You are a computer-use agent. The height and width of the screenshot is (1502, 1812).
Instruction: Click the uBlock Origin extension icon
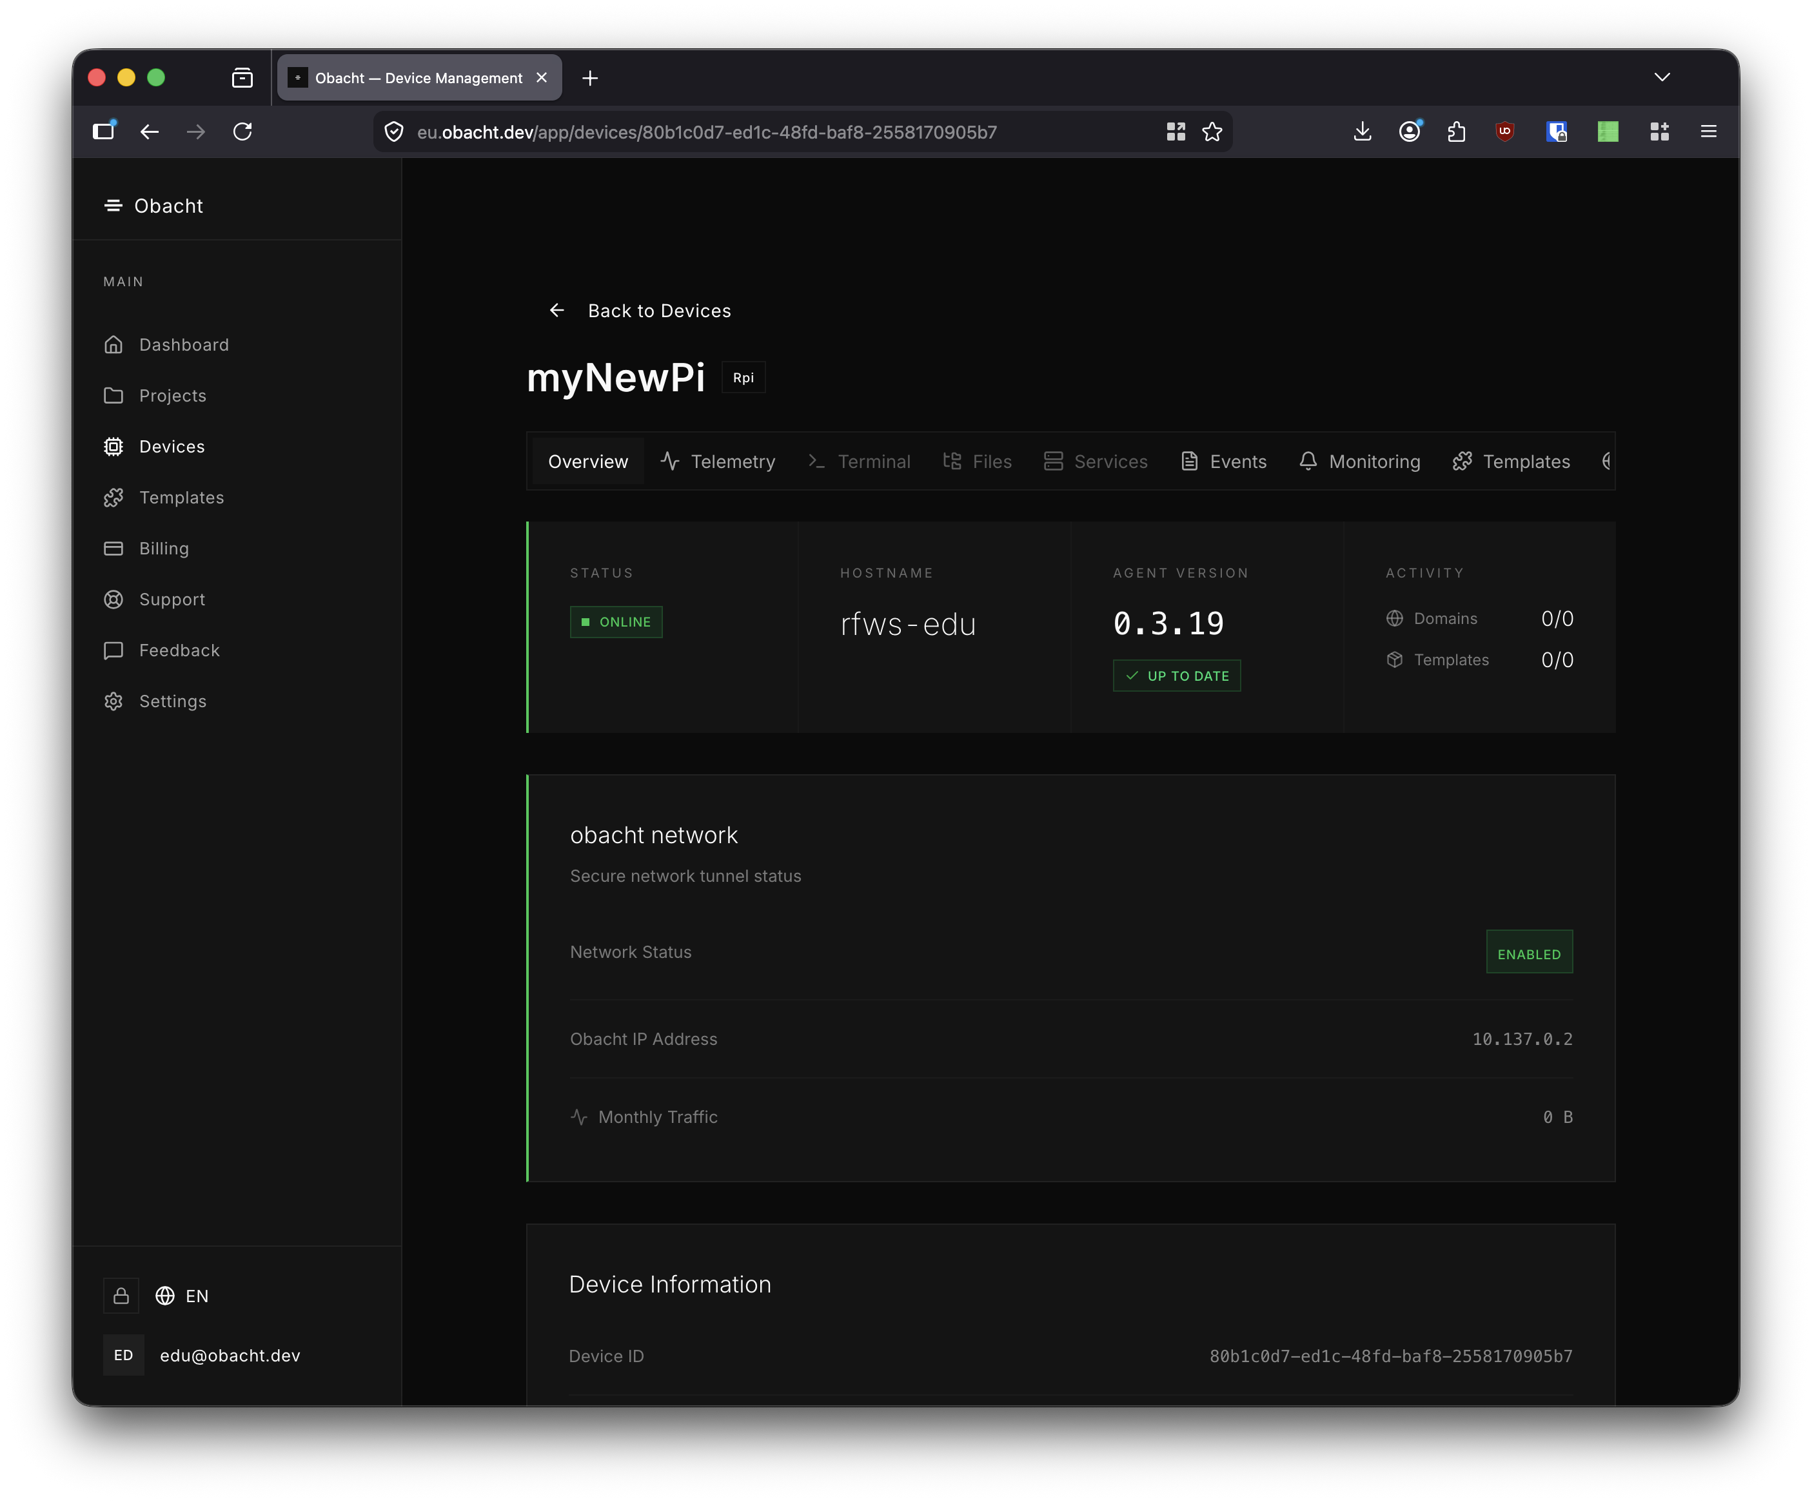(1505, 131)
